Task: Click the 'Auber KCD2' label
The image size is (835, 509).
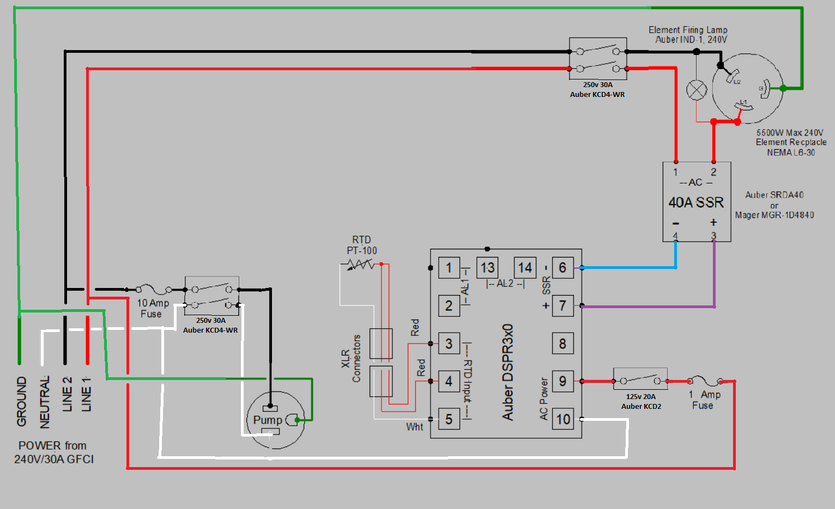Action: (641, 407)
